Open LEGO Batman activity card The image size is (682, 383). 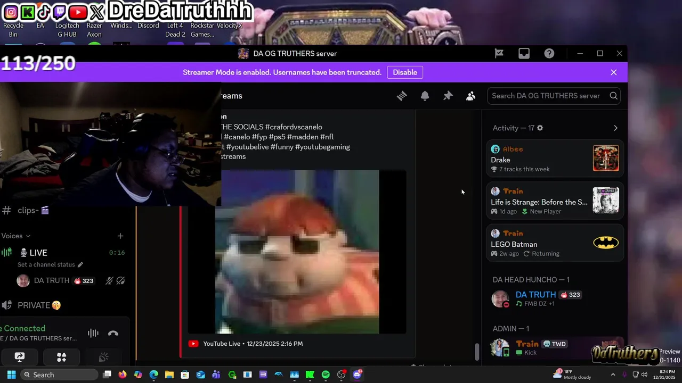point(555,243)
